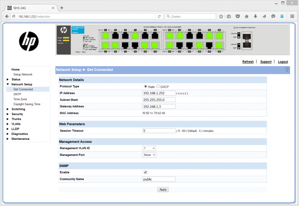Image resolution: width=299 pixels, height=206 pixels.
Task: Select the DHCP protocol type
Action: (x=158, y=86)
